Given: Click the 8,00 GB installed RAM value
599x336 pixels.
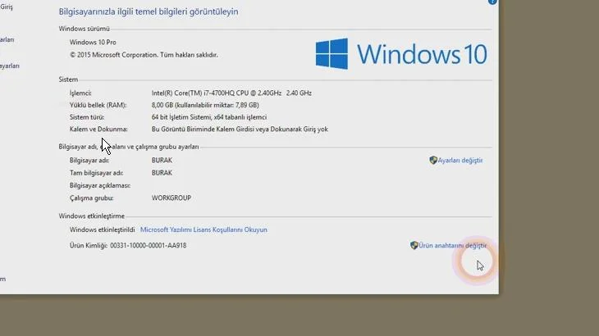Looking at the screenshot, I should tap(205, 106).
